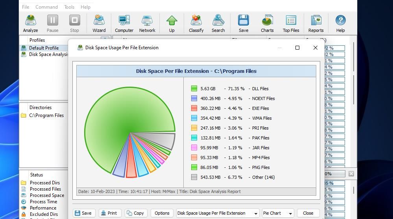Click the light blue WMA Files swatch

194,118
